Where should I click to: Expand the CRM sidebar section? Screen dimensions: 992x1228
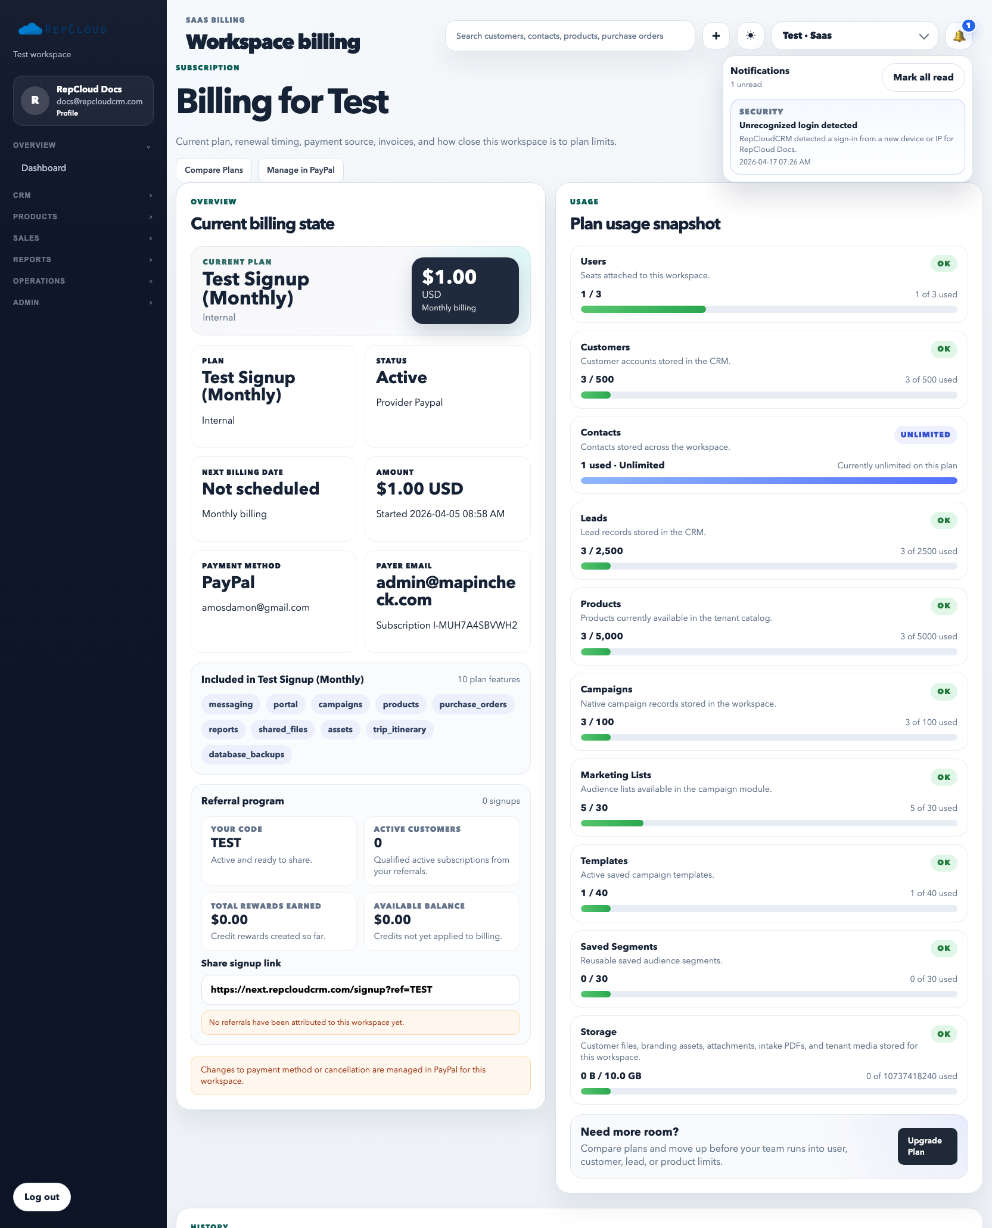[x=83, y=195]
